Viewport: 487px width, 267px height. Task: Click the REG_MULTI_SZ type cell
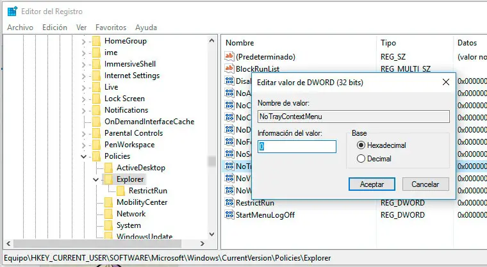pyautogui.click(x=406, y=69)
